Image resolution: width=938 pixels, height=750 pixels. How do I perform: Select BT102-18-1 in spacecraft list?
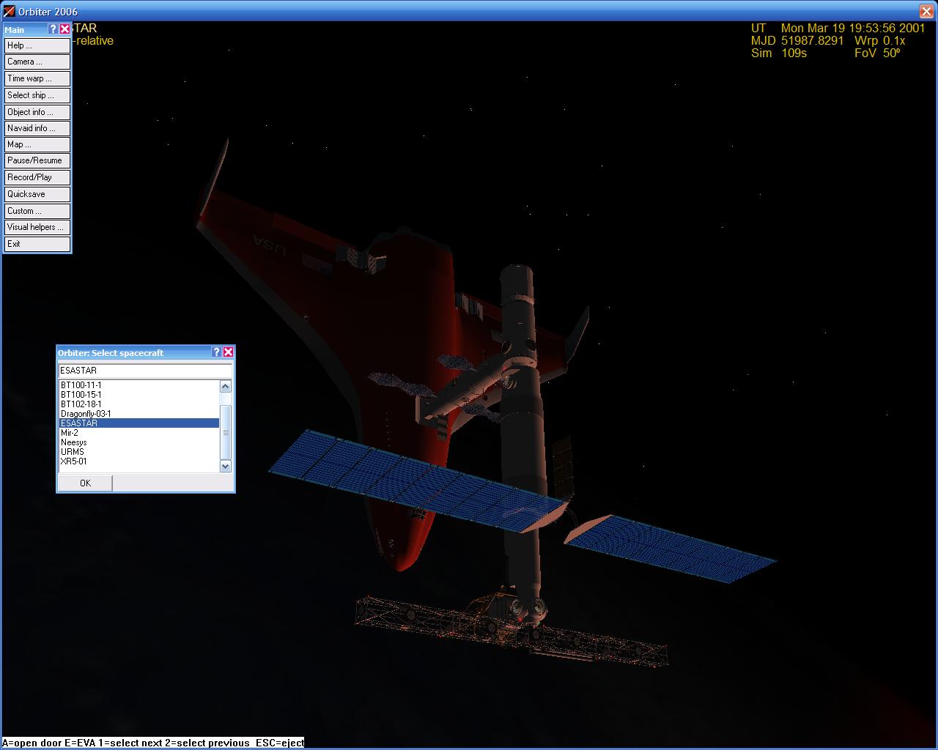pos(139,404)
